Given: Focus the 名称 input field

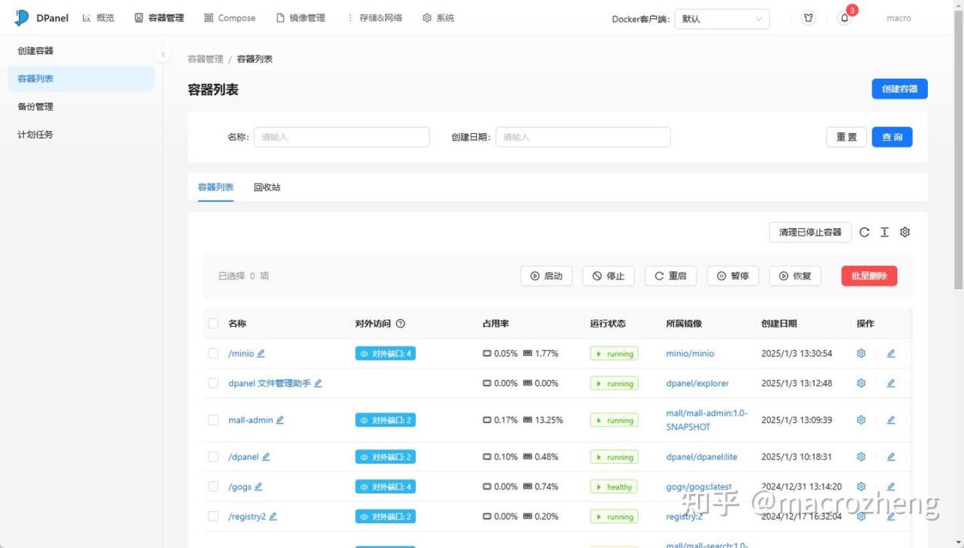Looking at the screenshot, I should [341, 137].
